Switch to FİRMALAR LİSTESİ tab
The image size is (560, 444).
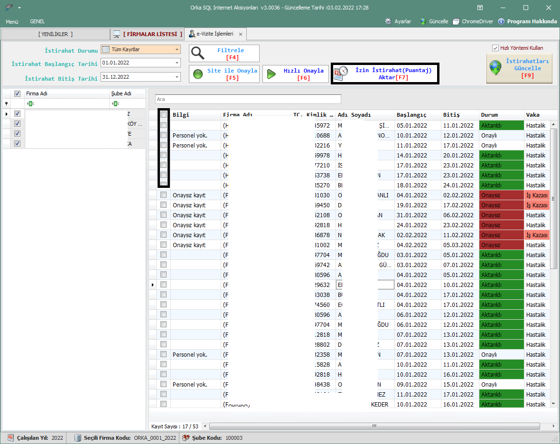pos(152,34)
